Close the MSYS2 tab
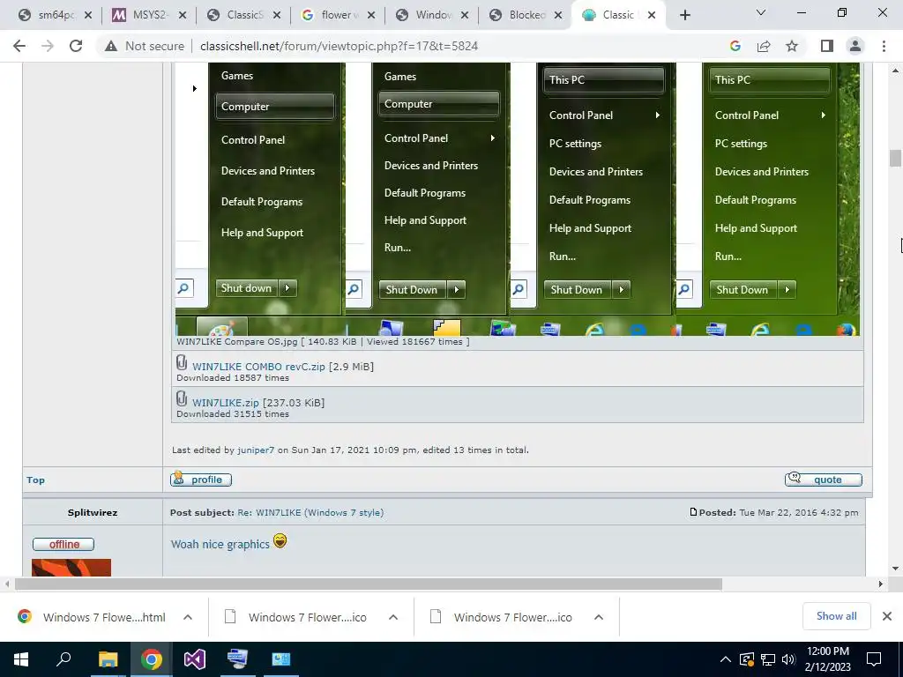Viewport: 903px width, 677px height. click(x=182, y=16)
